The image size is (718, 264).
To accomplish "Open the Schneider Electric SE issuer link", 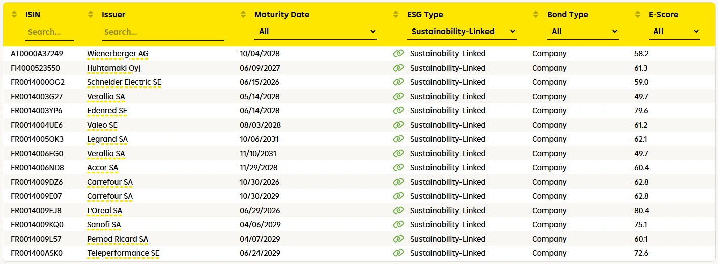I will pyautogui.click(x=124, y=82).
